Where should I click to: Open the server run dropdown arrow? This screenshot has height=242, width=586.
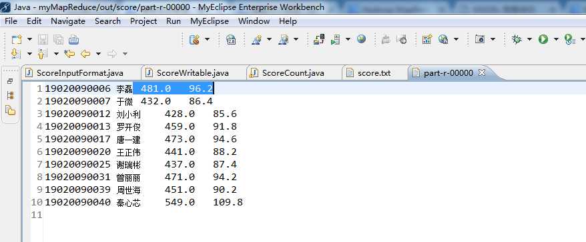click(x=348, y=39)
